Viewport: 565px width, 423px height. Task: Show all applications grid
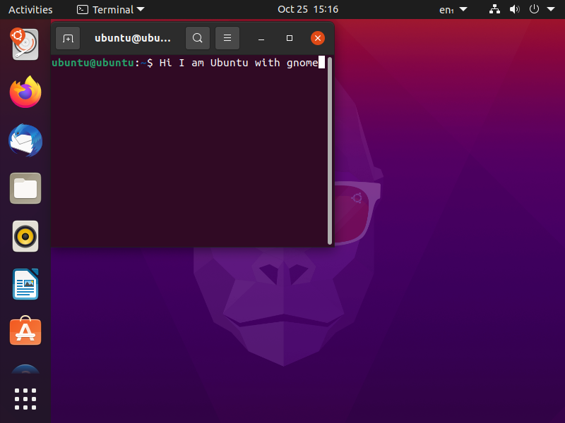(x=25, y=398)
